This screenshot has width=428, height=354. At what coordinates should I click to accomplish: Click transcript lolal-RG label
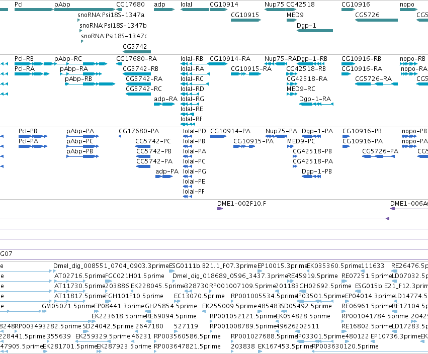(192, 99)
